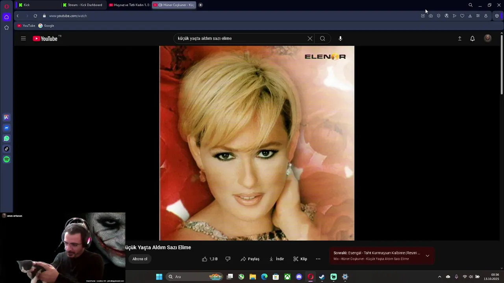Image resolution: width=504 pixels, height=283 pixels.
Task: Show hidden system tray icons
Action: coord(440,277)
